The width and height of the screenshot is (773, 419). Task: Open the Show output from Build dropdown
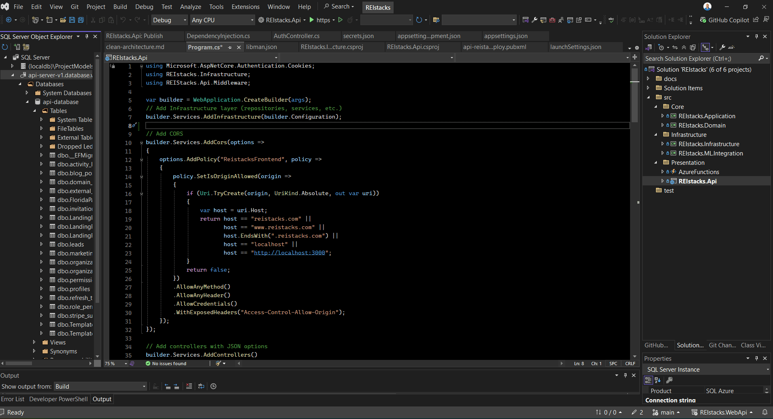coord(100,386)
